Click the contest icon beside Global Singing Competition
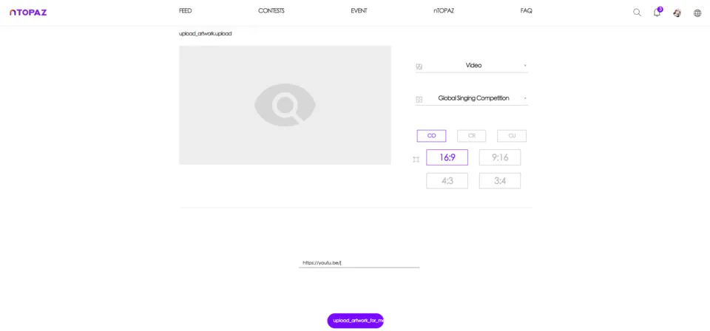The width and height of the screenshot is (710, 331). (419, 100)
